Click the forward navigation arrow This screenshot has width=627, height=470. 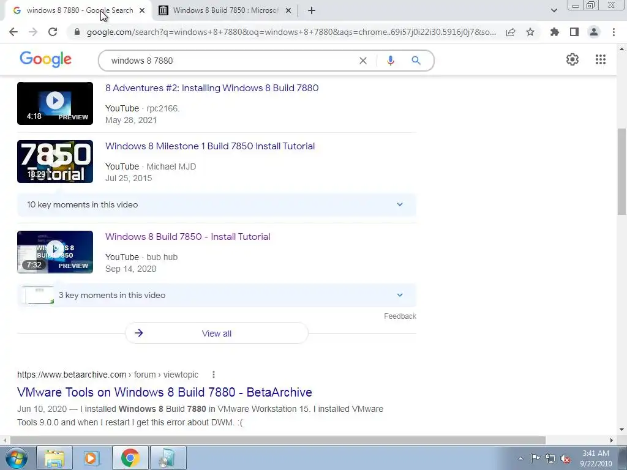pyautogui.click(x=33, y=32)
